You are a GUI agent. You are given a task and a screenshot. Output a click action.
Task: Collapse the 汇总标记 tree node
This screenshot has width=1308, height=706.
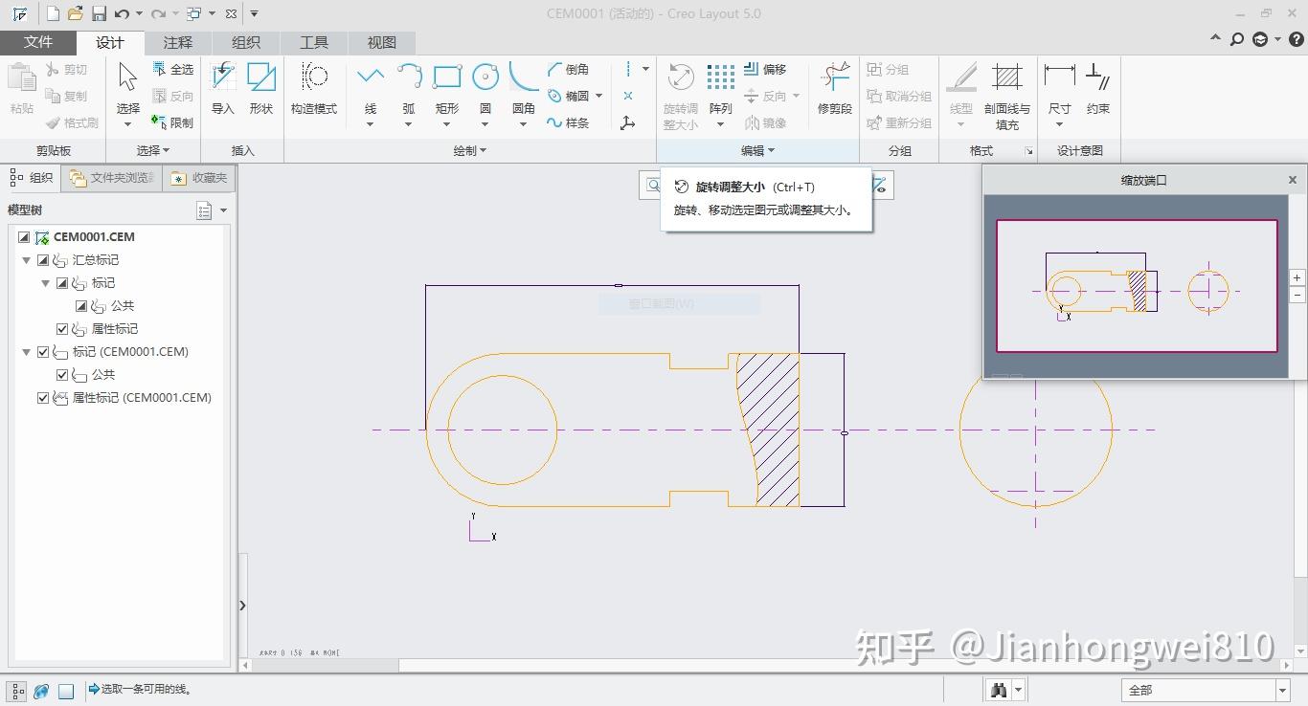pyautogui.click(x=26, y=259)
